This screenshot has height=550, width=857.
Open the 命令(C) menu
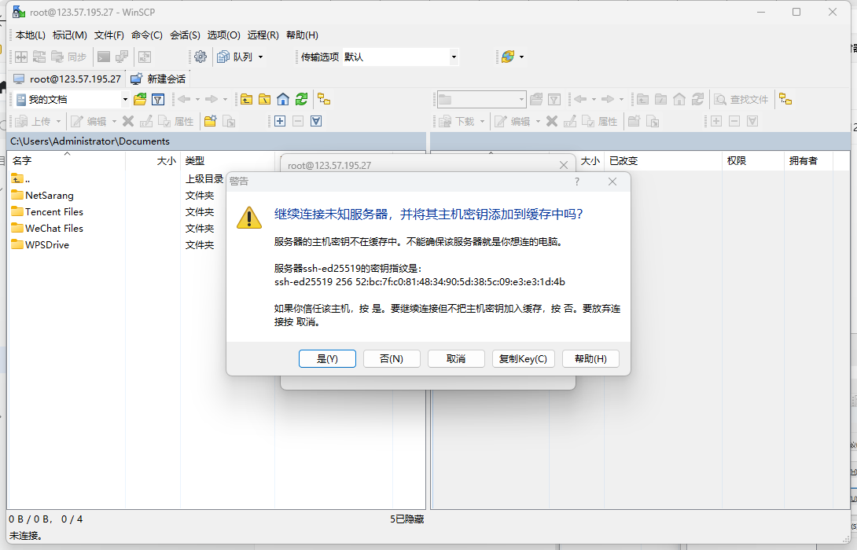click(146, 35)
